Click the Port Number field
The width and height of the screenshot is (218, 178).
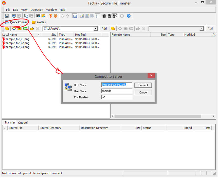click(x=117, y=97)
